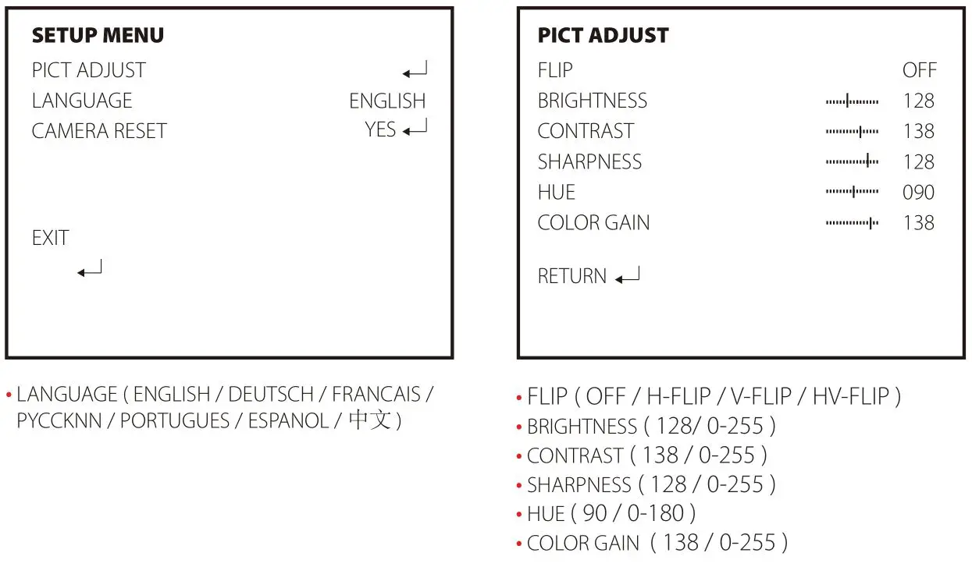The width and height of the screenshot is (972, 567).
Task: Click the enter arrow beside PICT ADJUST
Action: (415, 72)
